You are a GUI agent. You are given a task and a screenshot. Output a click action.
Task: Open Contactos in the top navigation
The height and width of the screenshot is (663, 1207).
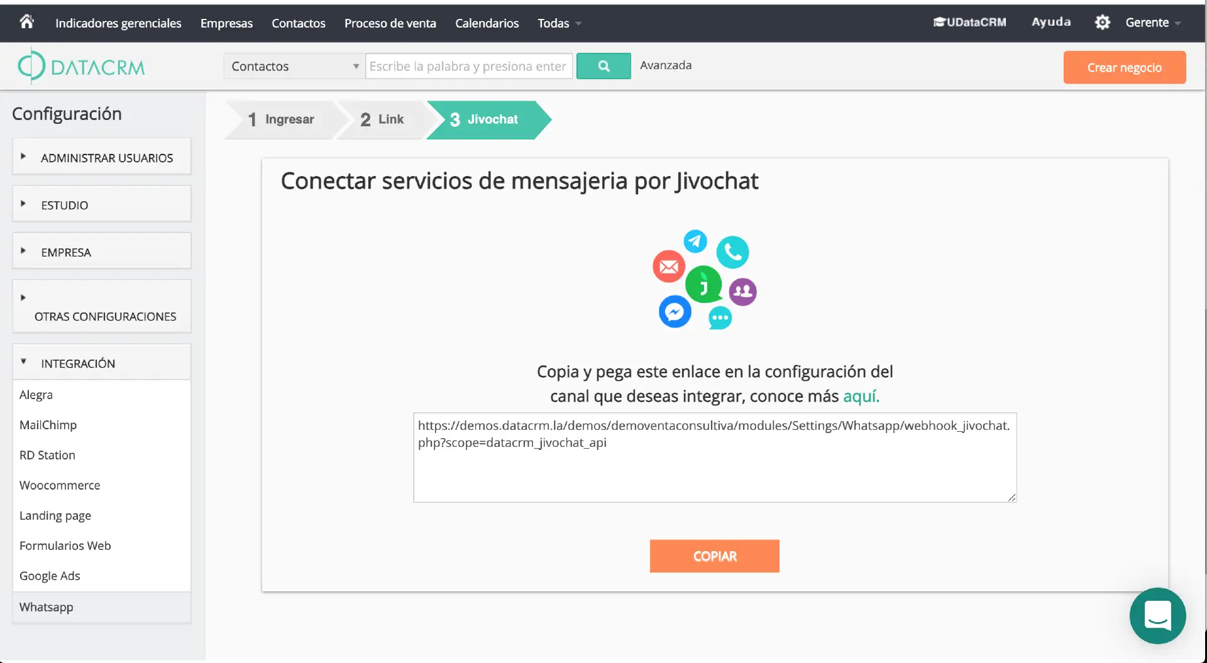coord(299,23)
